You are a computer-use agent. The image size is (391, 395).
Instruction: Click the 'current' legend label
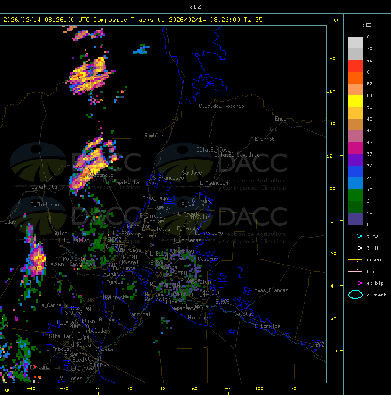(376, 295)
